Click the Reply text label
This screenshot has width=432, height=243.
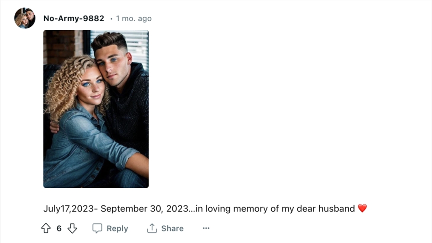(x=118, y=228)
